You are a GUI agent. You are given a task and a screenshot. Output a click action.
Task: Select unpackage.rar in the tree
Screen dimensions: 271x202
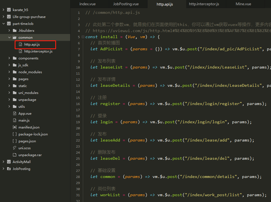(x=30, y=155)
